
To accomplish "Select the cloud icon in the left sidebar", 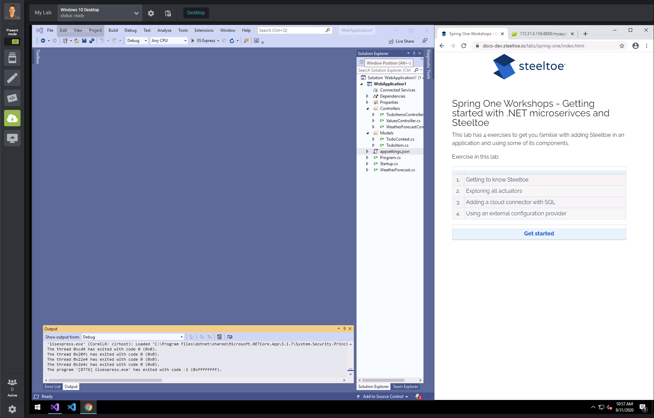I will pos(12,118).
